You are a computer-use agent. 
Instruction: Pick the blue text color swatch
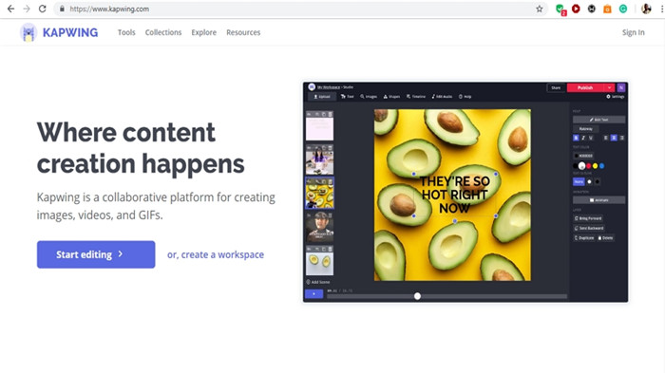point(601,166)
